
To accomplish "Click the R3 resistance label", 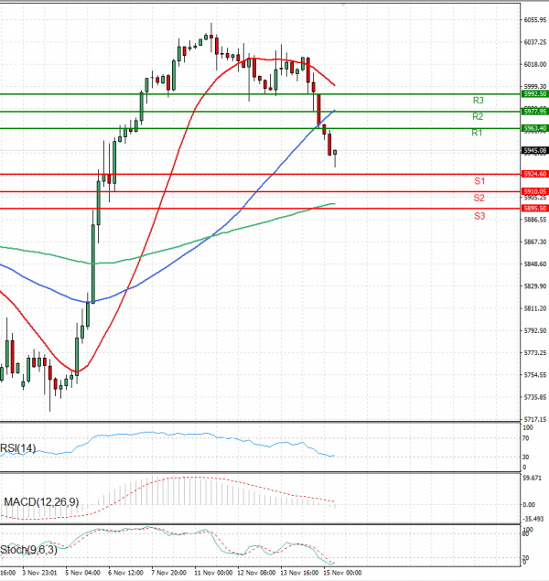I will 479,101.
